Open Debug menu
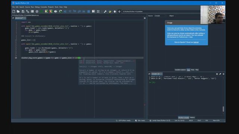Image resolution: width=239 pixels, height=134 pixels. pos(37,7)
